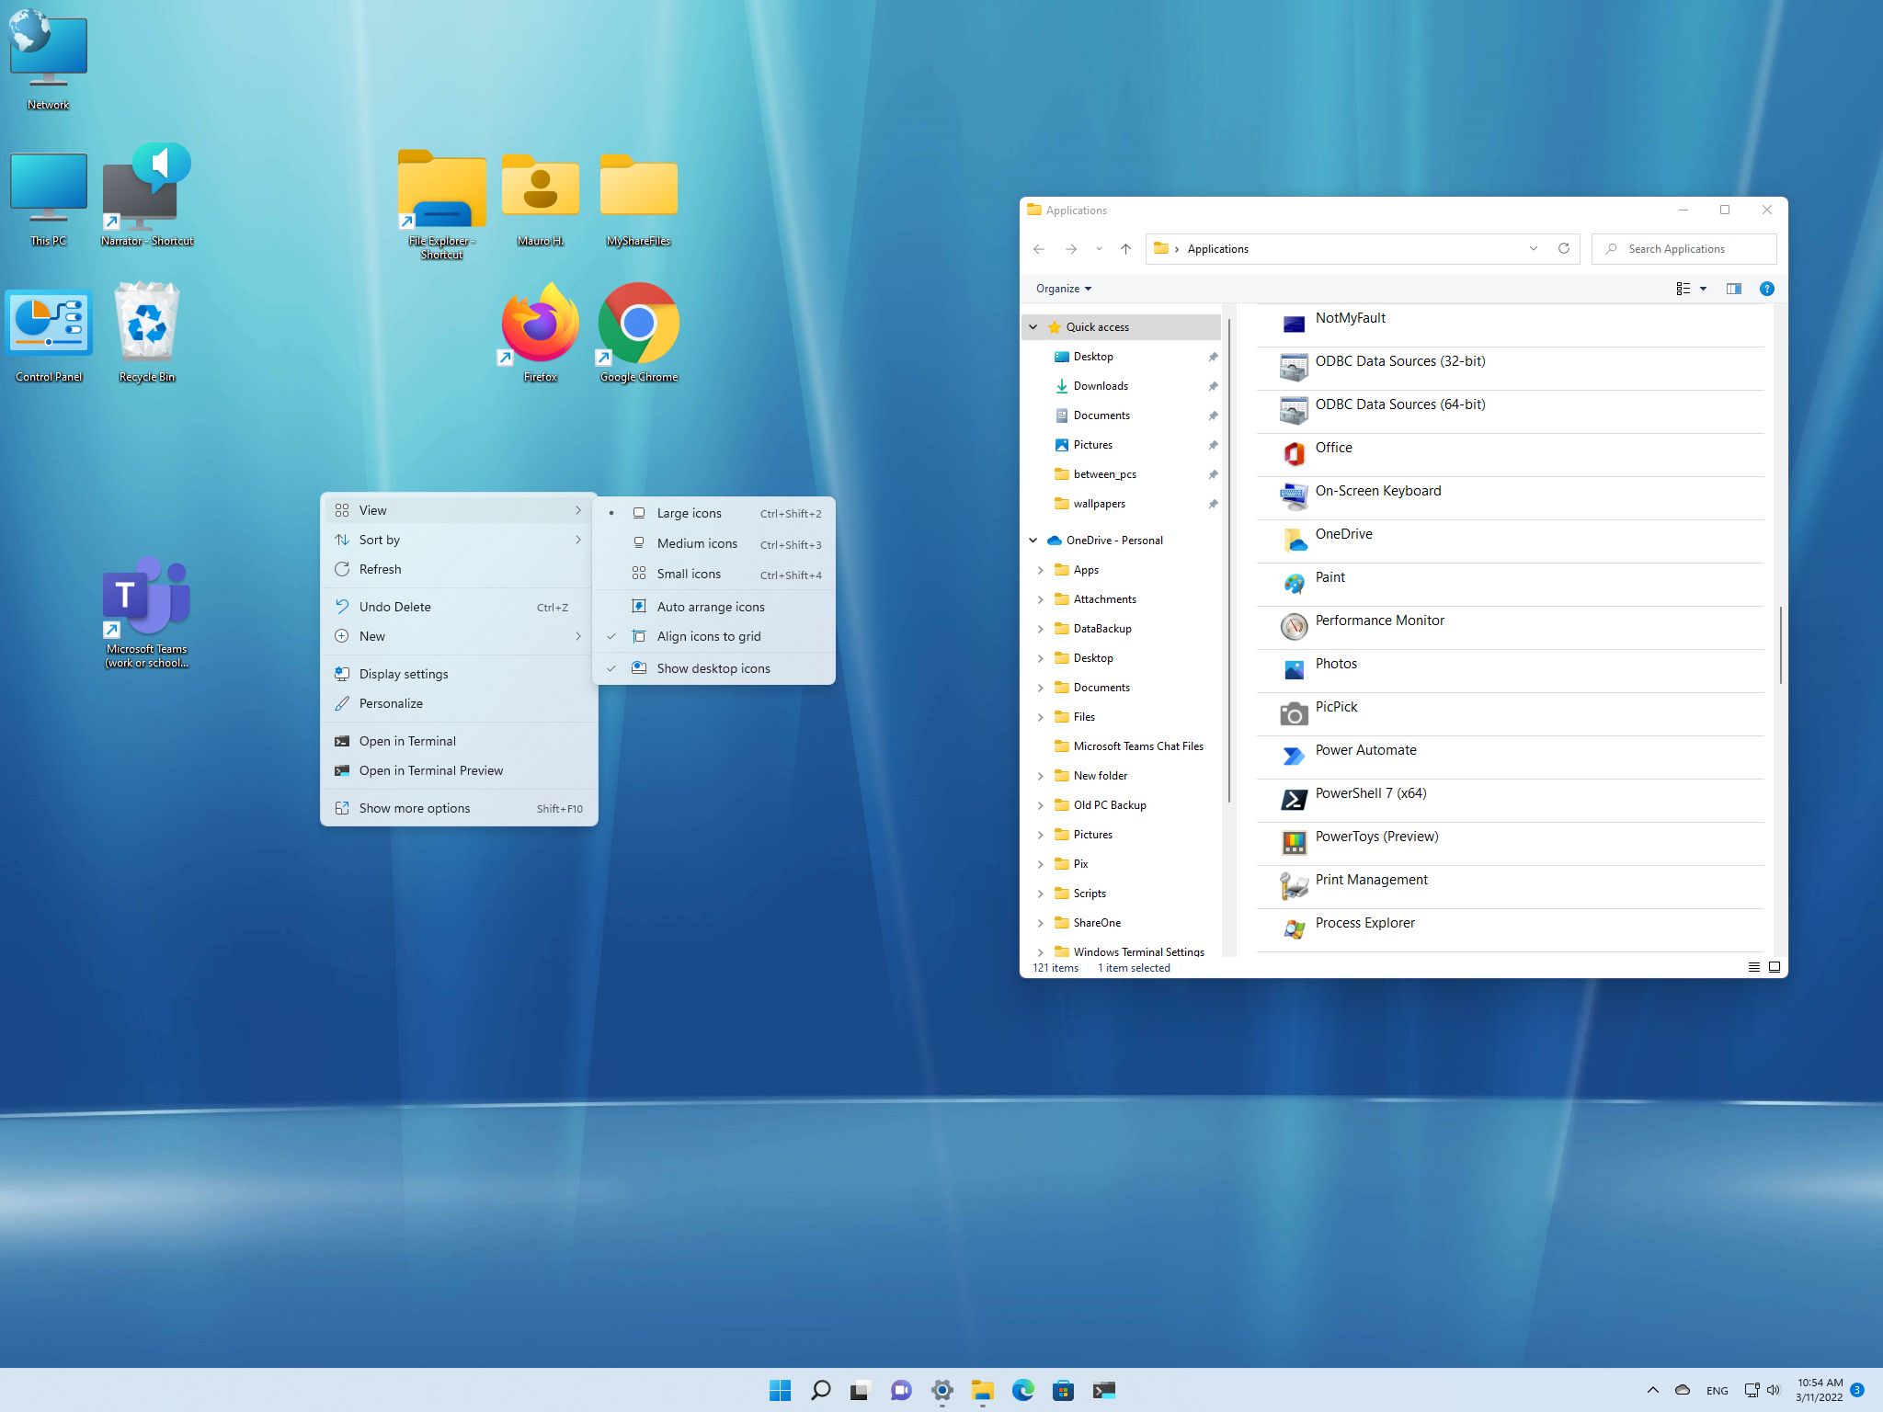Click the 'Display settings' context menu button

click(402, 674)
